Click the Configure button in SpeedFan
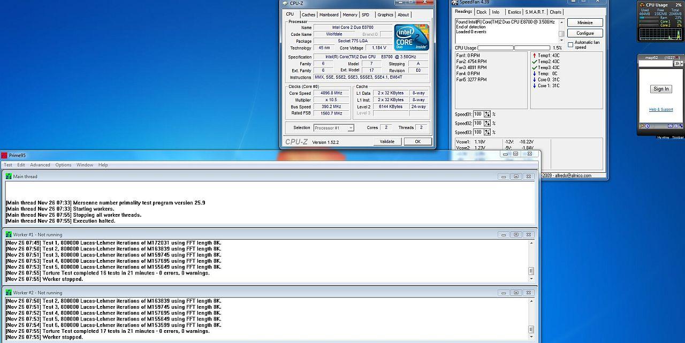 585,33
